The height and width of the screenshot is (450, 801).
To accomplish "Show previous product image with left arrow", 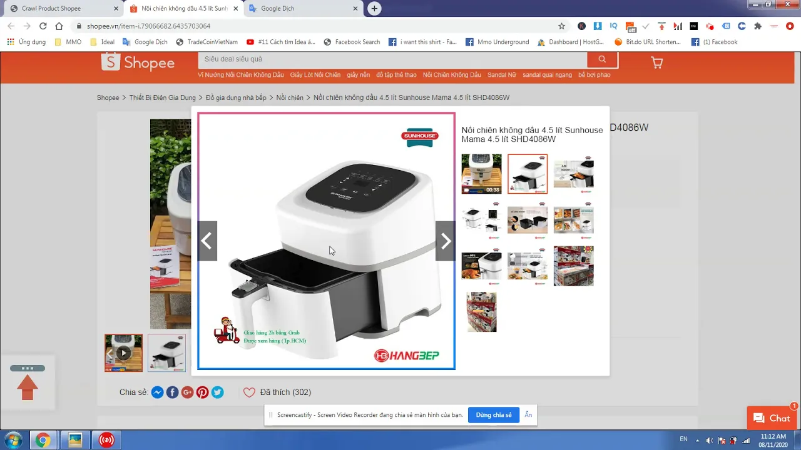I will click(207, 241).
